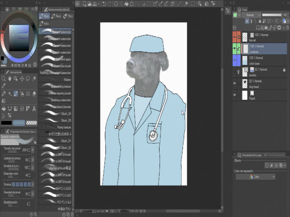The width and height of the screenshot is (290, 217).
Task: Choose the Oilysh_04 brush
Action: click(55, 114)
